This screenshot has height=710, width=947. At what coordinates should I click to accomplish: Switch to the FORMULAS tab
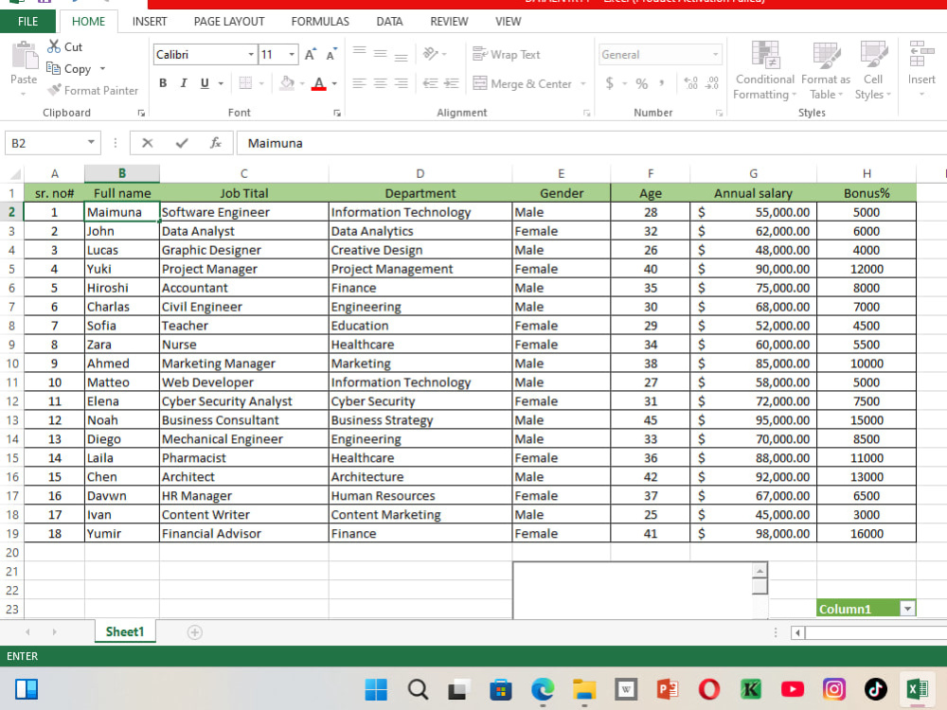(x=320, y=21)
